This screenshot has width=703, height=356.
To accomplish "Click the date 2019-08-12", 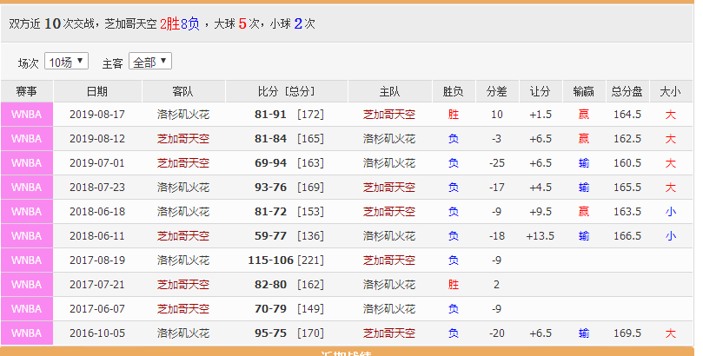I will [97, 138].
